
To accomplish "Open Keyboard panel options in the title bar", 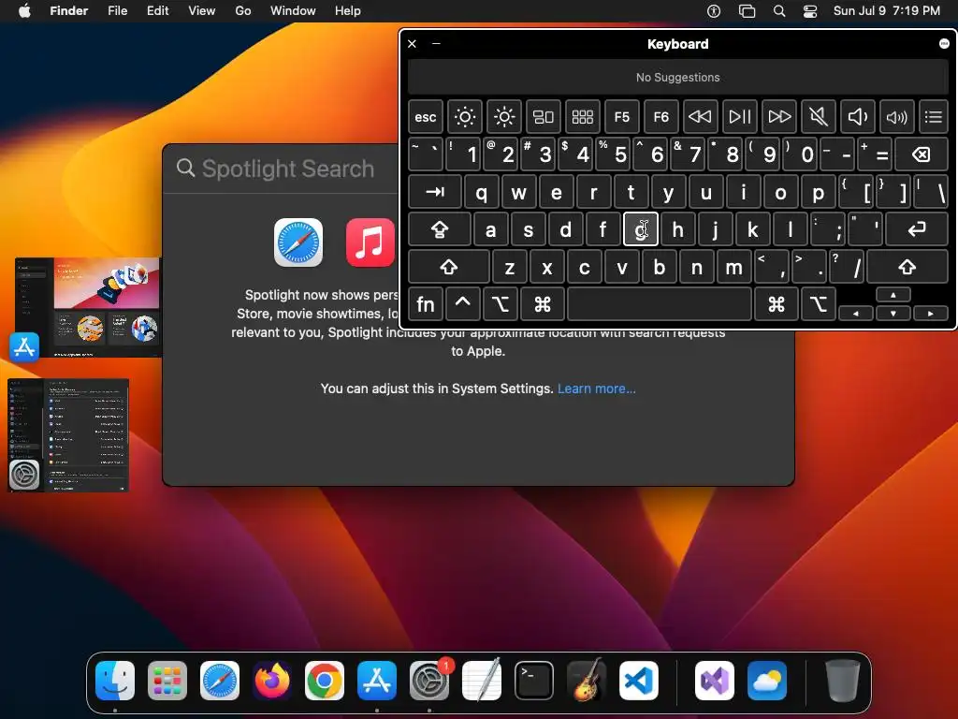I will coord(944,43).
